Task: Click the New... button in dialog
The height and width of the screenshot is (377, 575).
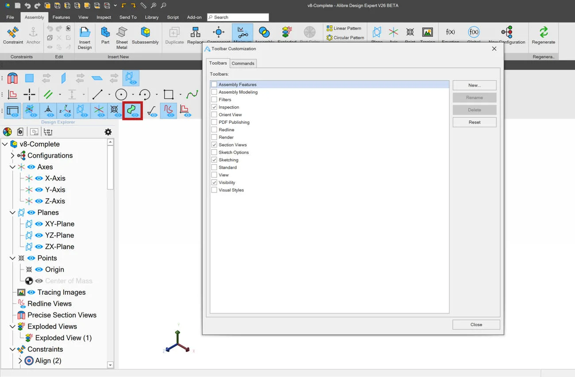Action: (x=474, y=85)
